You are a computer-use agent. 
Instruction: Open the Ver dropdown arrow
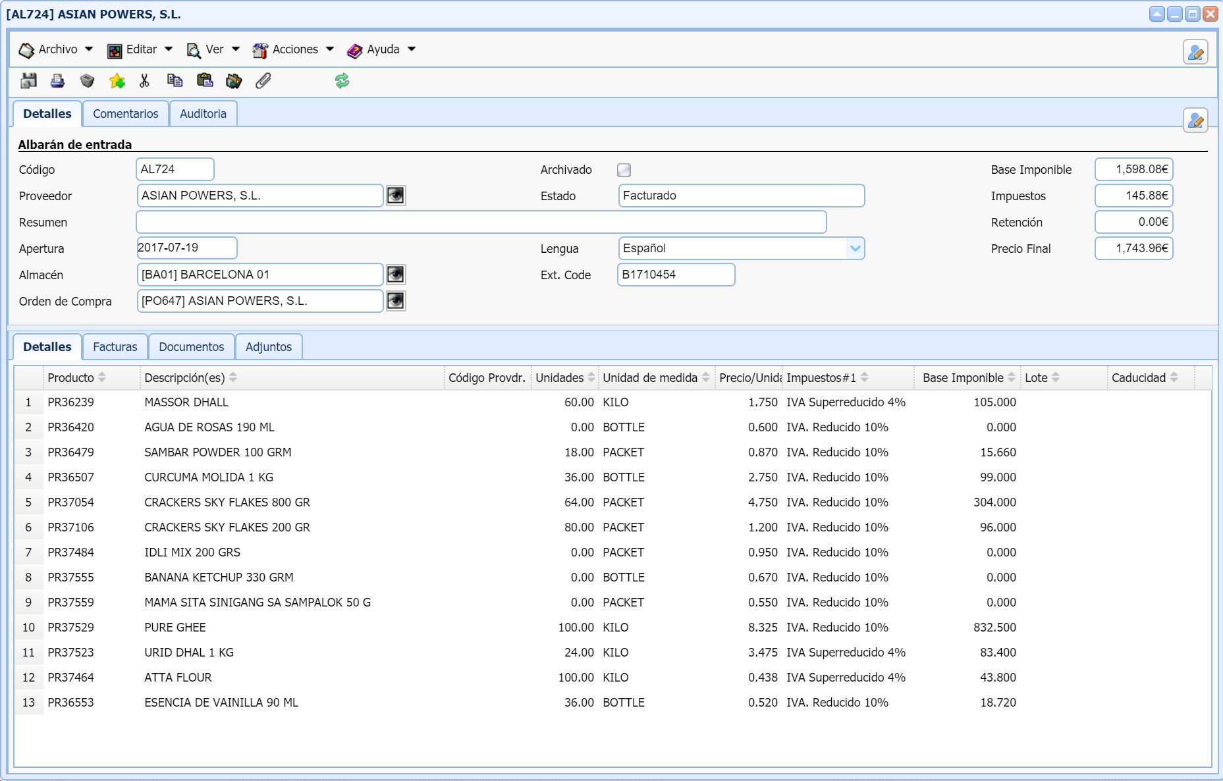pyautogui.click(x=236, y=49)
